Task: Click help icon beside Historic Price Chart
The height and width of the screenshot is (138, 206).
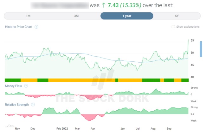Action: click(36, 27)
